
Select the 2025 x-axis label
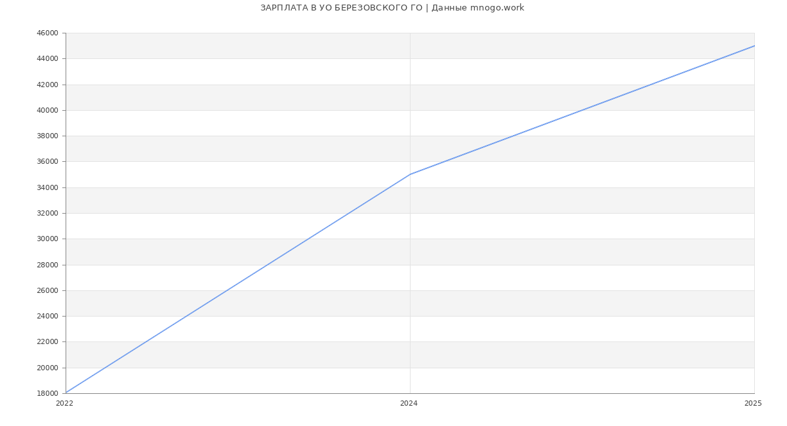tap(753, 404)
